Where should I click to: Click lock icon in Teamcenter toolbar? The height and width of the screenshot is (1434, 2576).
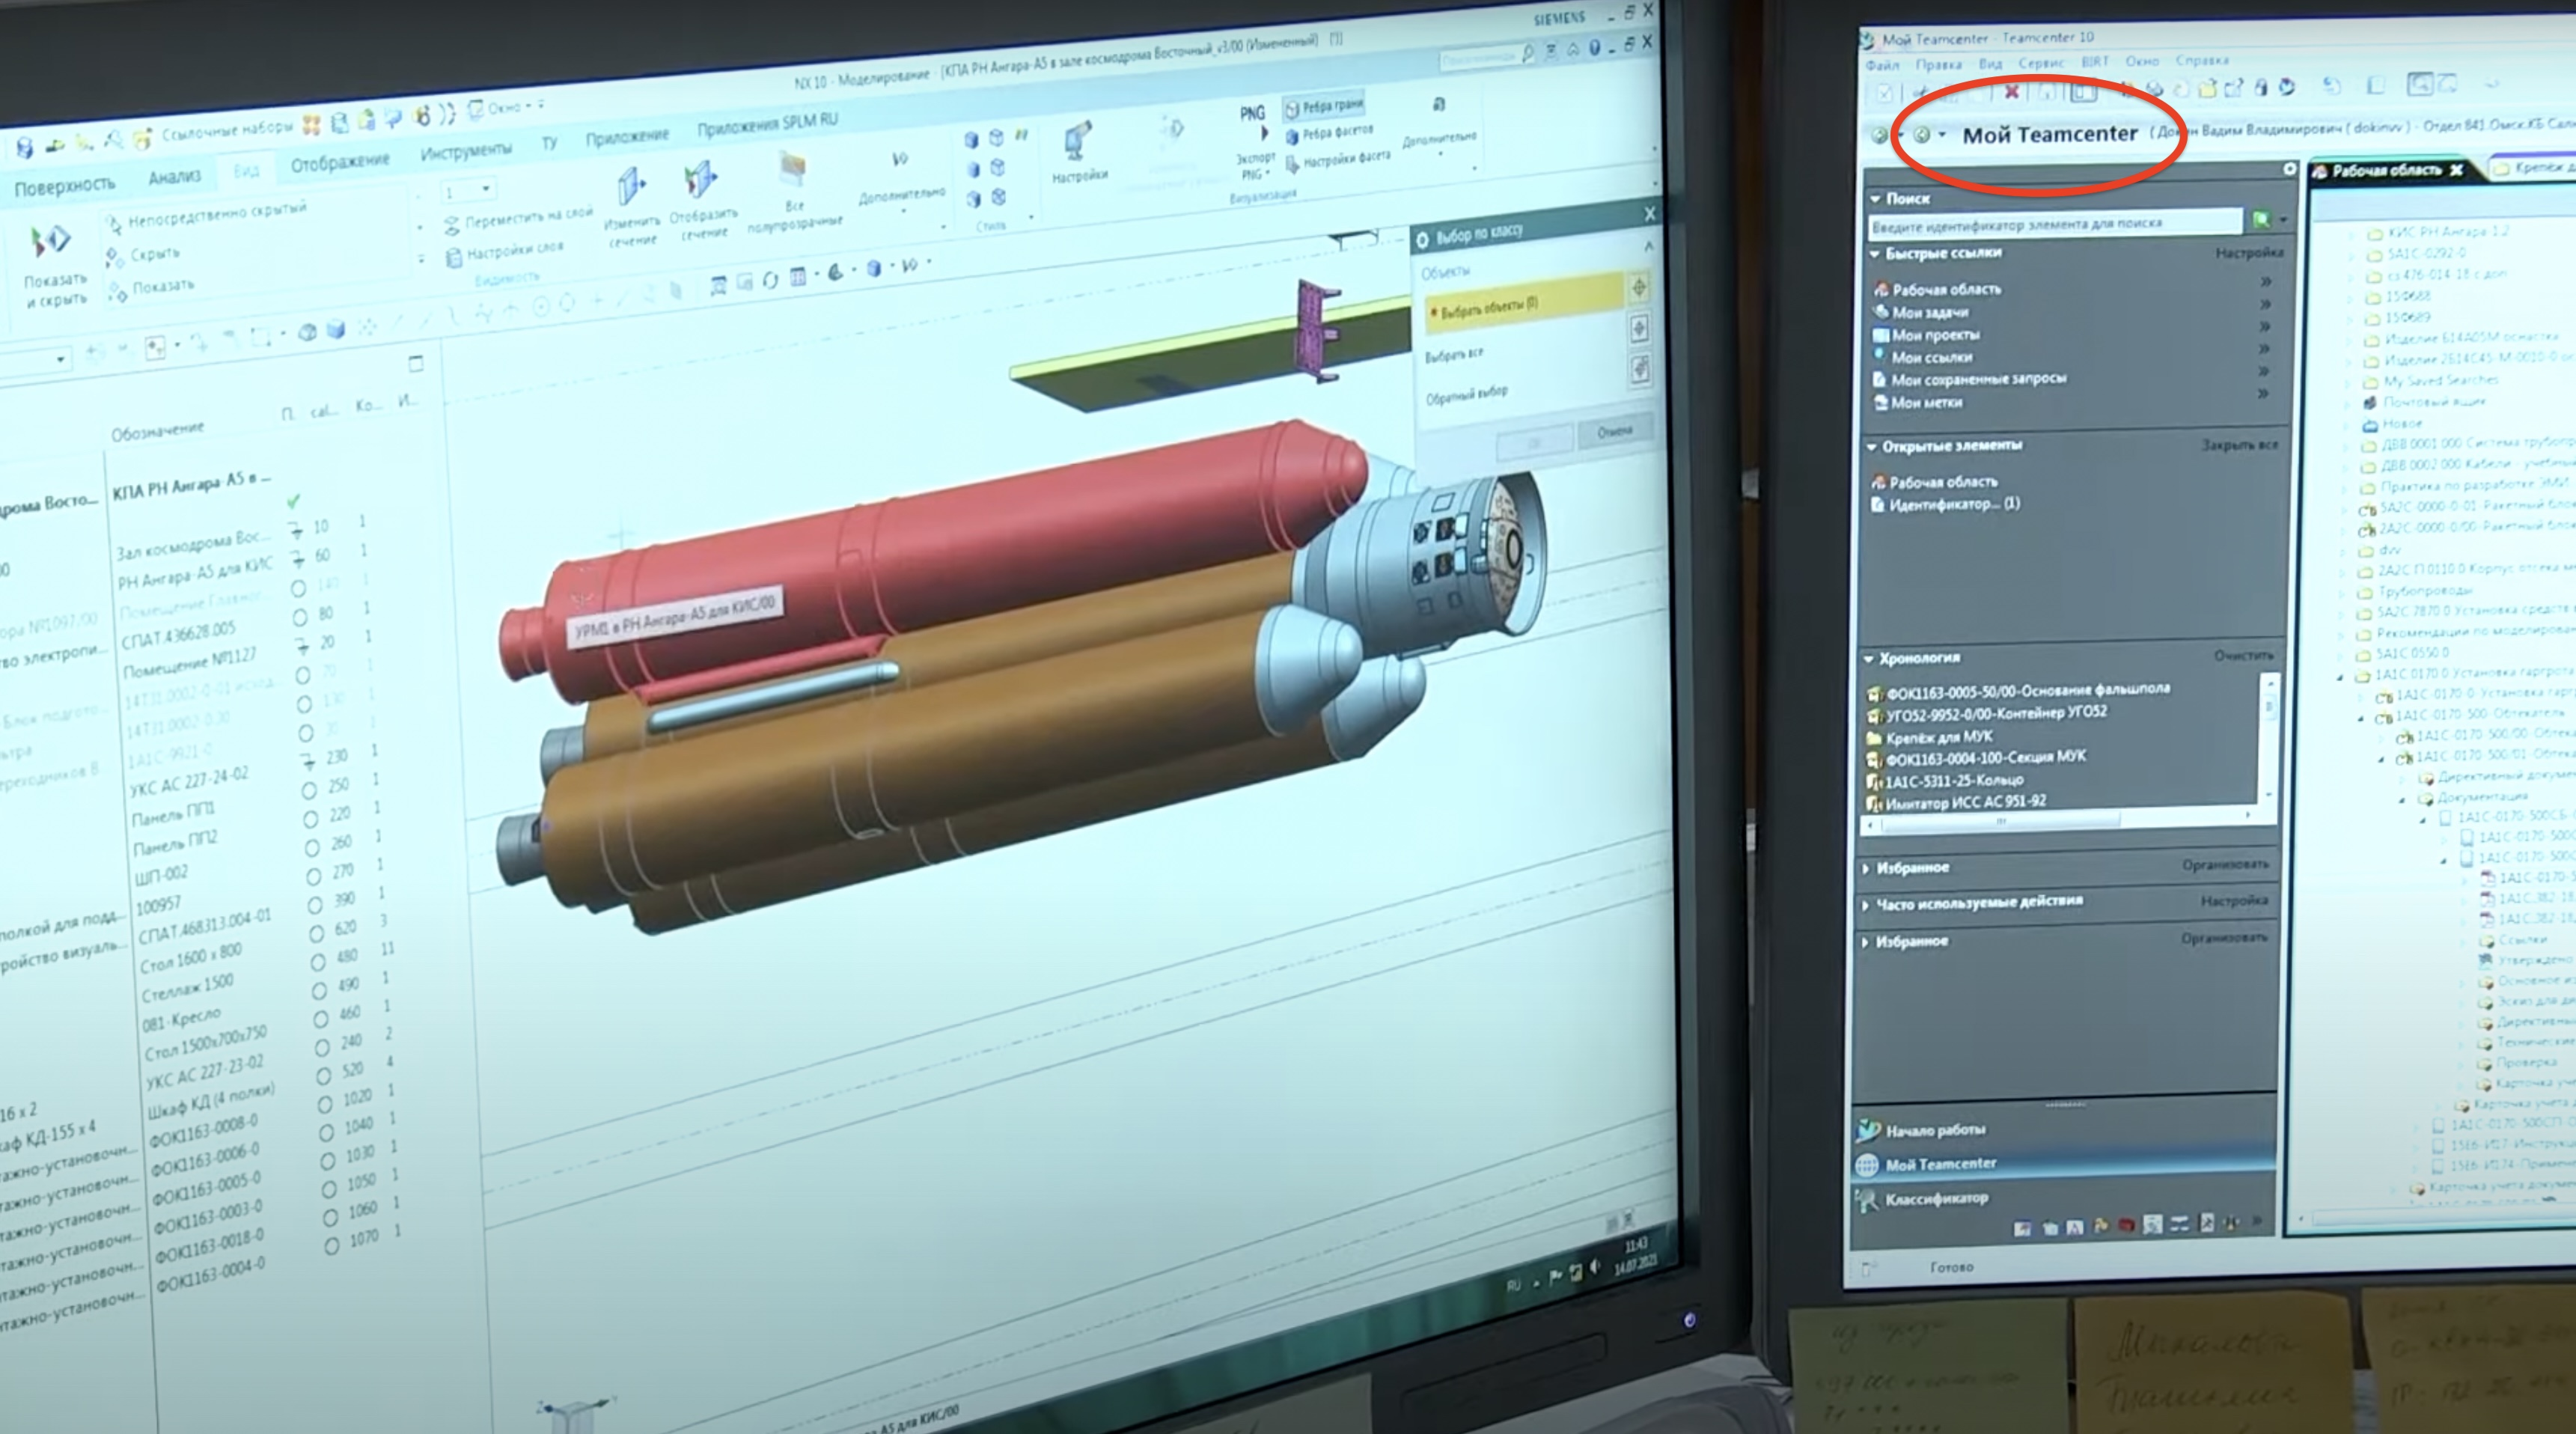point(2260,88)
